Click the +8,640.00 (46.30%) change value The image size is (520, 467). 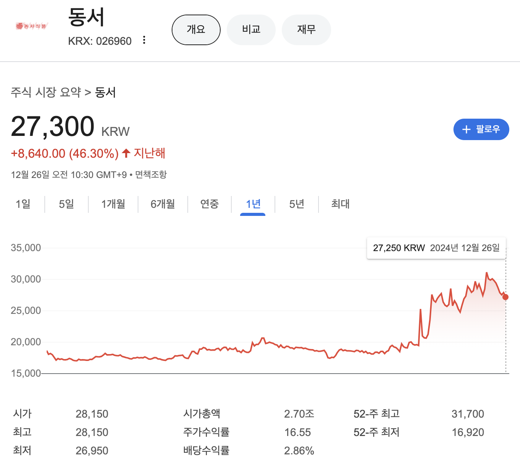[65, 153]
